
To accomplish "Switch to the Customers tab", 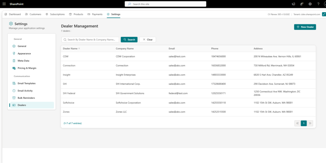I will click(33, 14).
